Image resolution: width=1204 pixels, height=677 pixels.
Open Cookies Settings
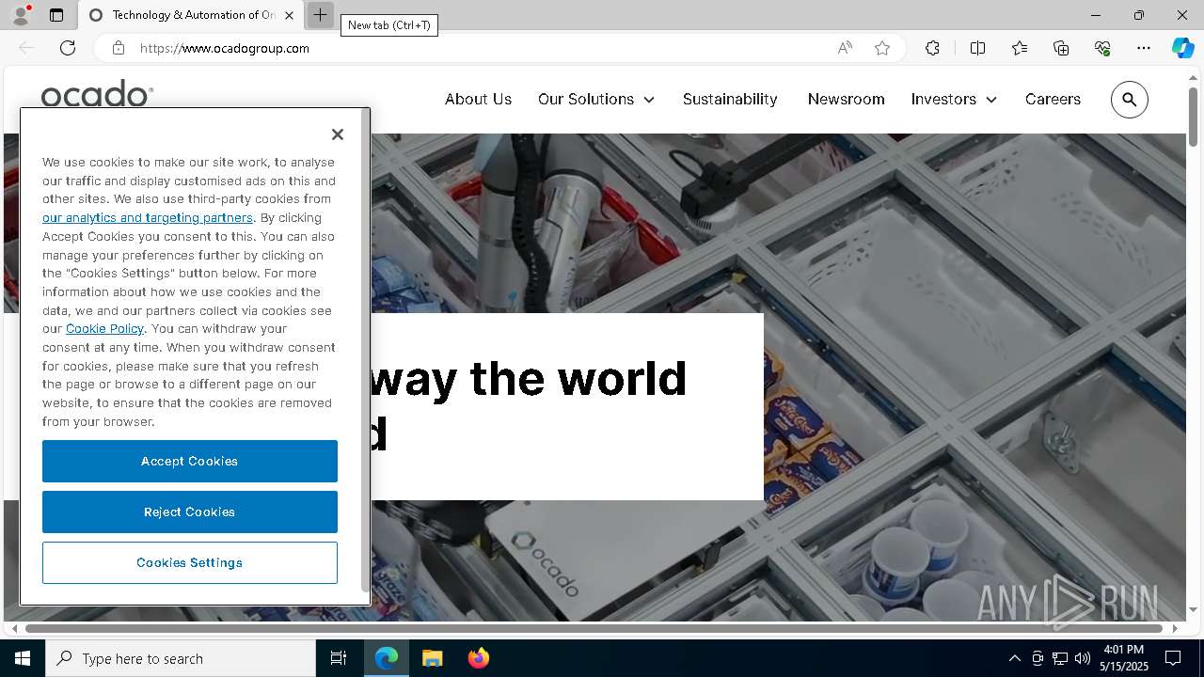tap(190, 562)
